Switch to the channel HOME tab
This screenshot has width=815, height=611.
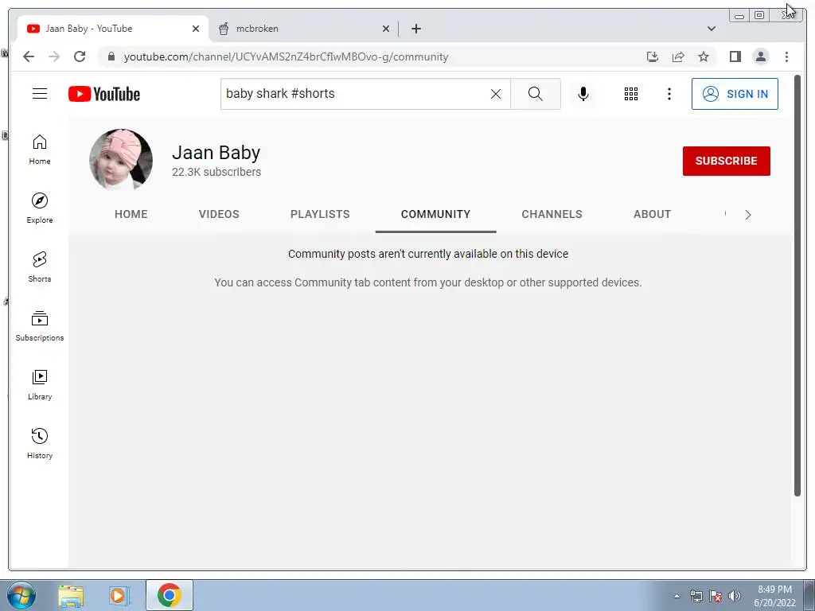131,214
